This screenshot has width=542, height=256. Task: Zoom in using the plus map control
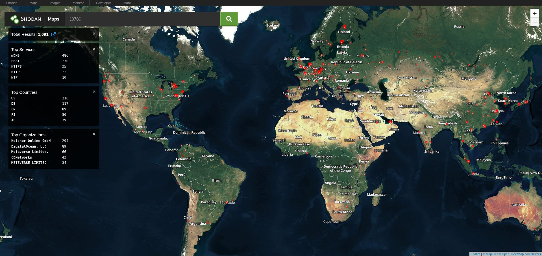534,13
